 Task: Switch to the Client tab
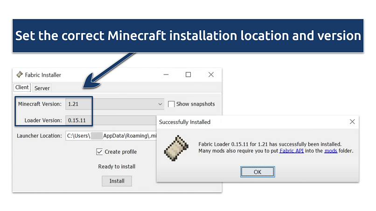coord(22,88)
